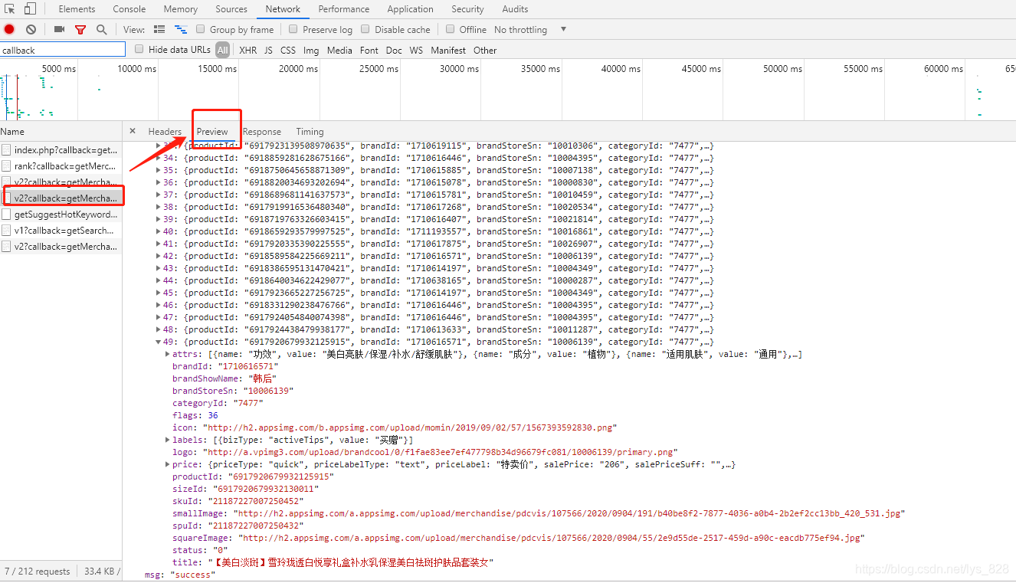The image size is (1016, 583).
Task: Click the icon URL string value
Action: [410, 427]
